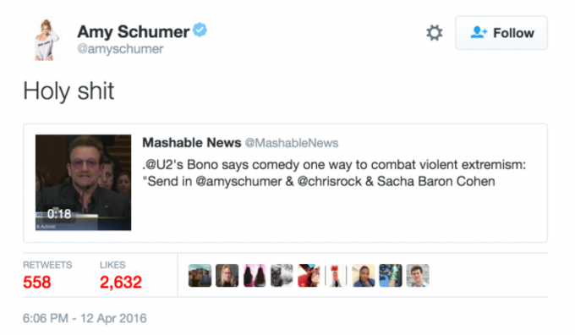The image size is (575, 335).
Task: Open the @amyschumer handle link
Action: [x=120, y=49]
